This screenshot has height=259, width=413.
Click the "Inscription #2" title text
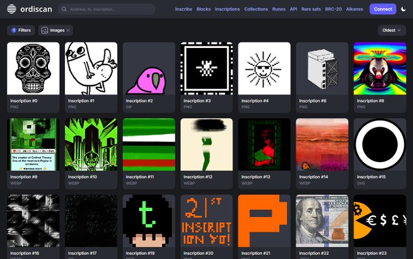pyautogui.click(x=139, y=101)
